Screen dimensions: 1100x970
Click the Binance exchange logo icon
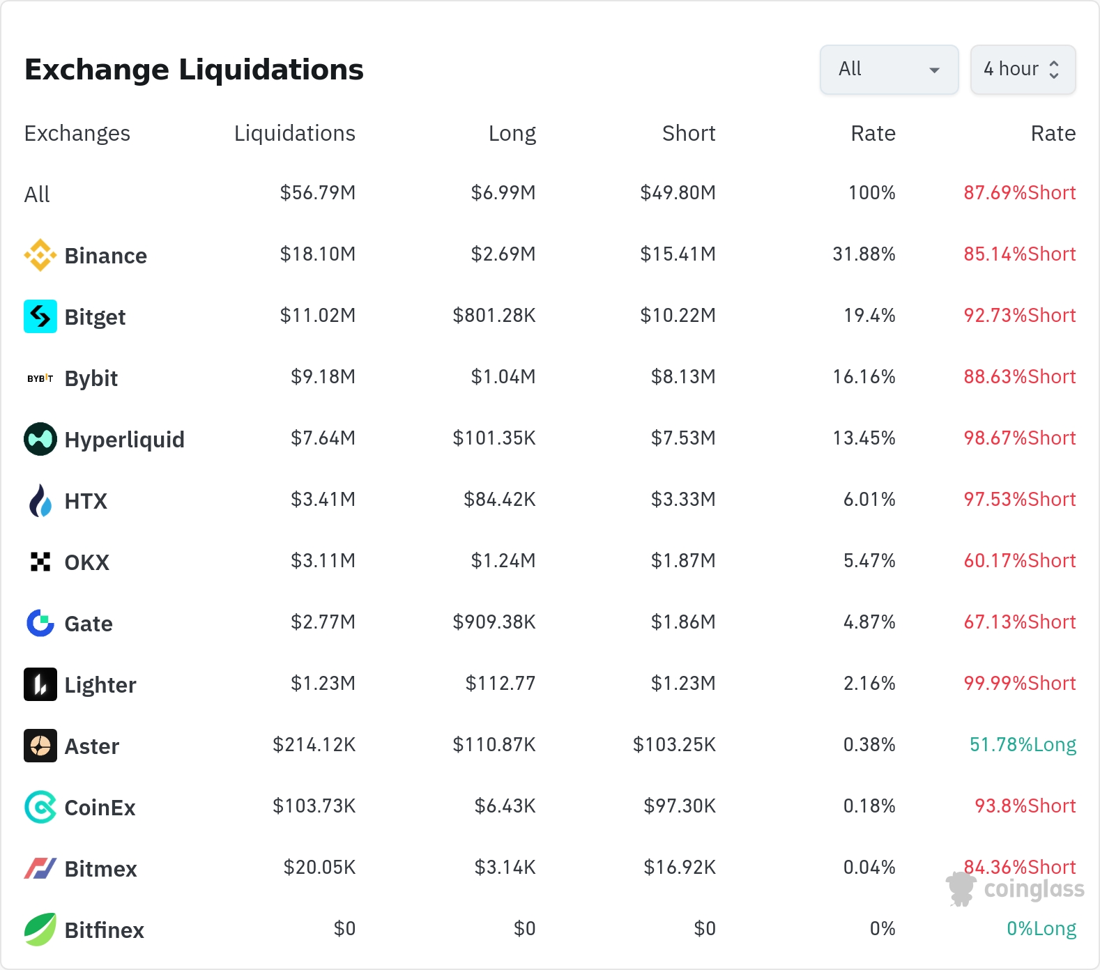click(x=40, y=255)
